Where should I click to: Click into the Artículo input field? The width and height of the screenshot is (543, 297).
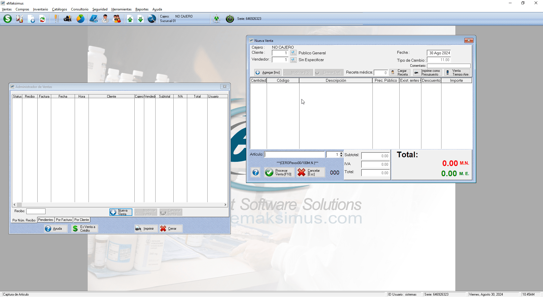(x=294, y=154)
